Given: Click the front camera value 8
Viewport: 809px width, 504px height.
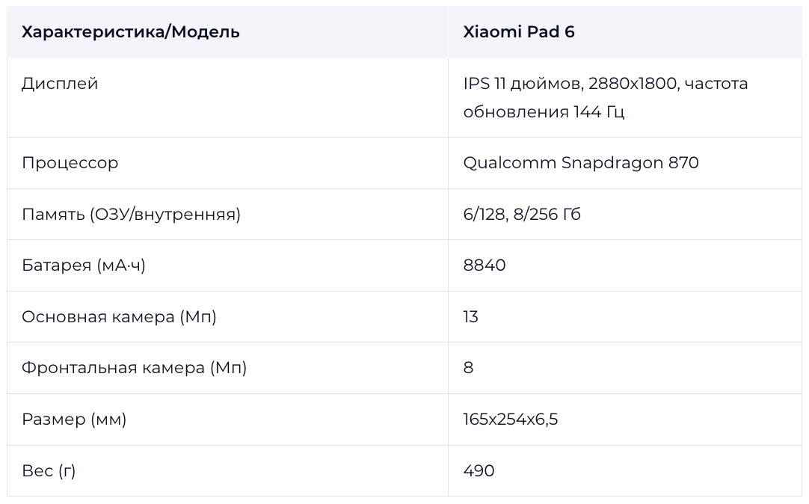Looking at the screenshot, I should (469, 368).
